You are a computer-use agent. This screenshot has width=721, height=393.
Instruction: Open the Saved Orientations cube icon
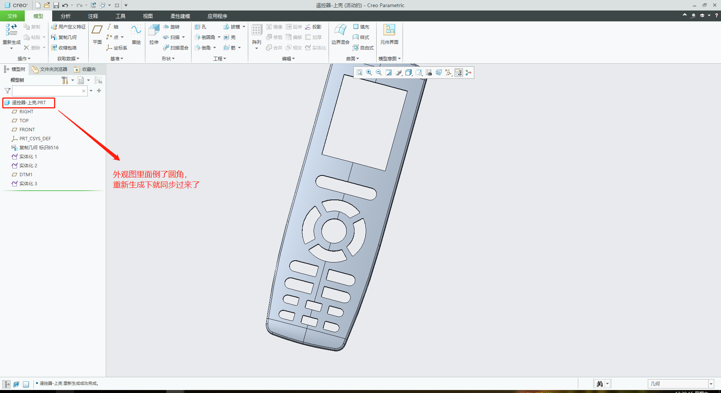click(419, 73)
